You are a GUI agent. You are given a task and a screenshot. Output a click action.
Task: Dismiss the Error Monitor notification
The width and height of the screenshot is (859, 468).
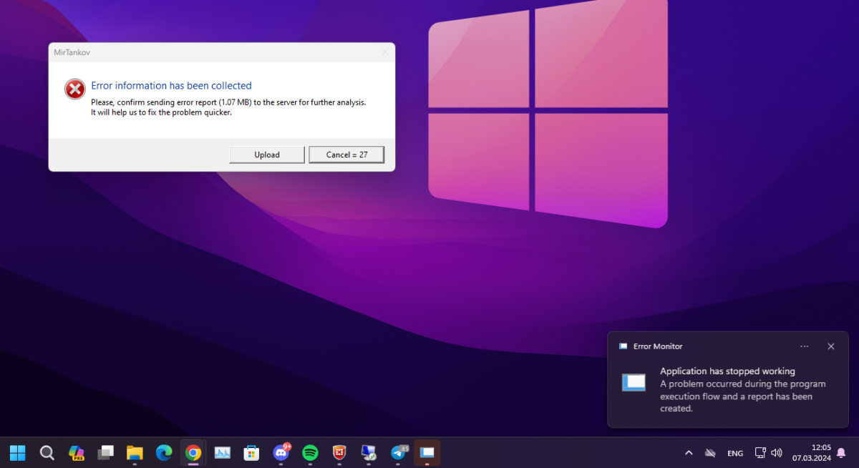pos(831,346)
